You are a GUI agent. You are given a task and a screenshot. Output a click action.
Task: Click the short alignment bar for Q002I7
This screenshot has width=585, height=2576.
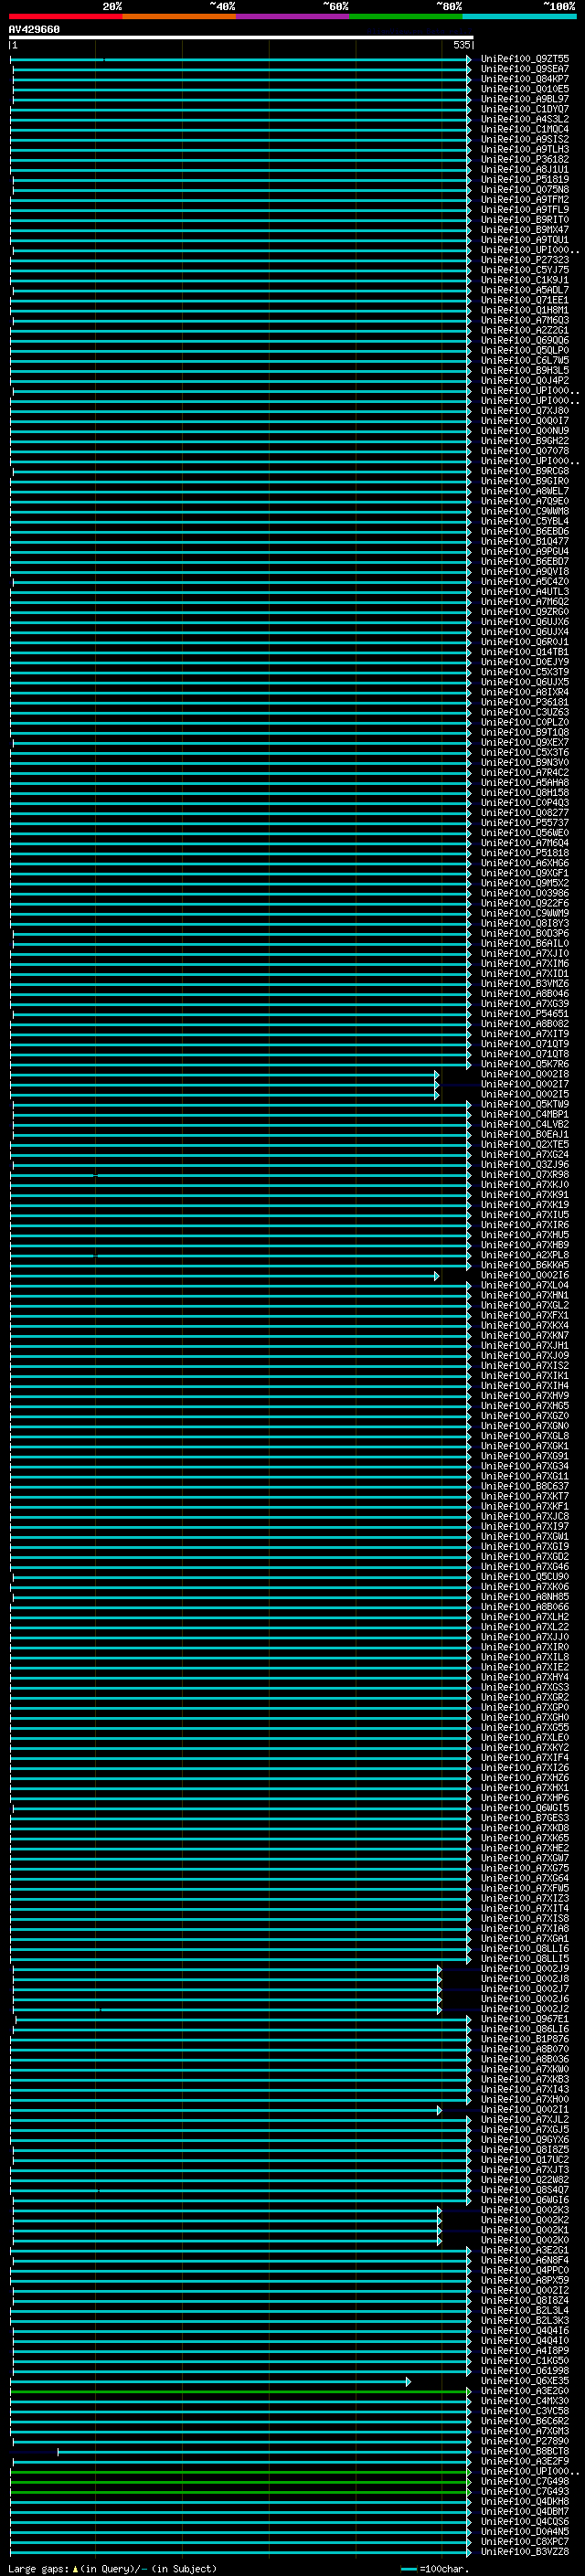click(x=224, y=1084)
